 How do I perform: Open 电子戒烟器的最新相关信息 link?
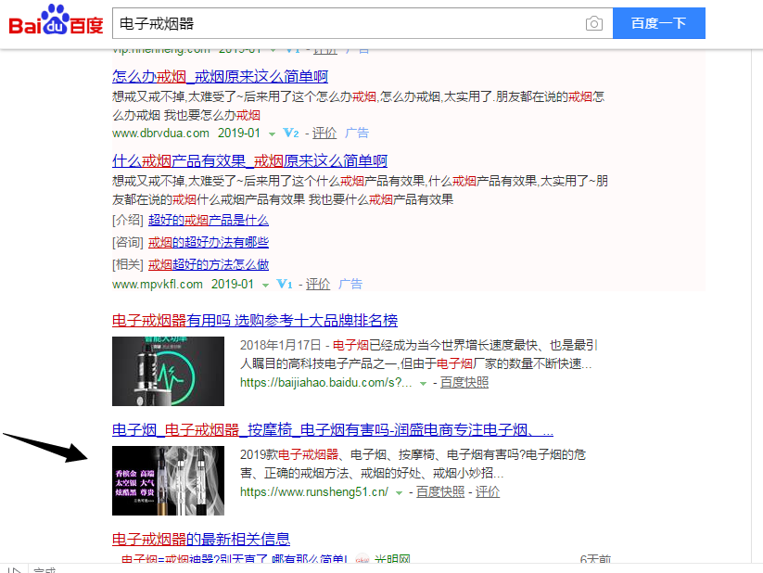click(x=201, y=539)
